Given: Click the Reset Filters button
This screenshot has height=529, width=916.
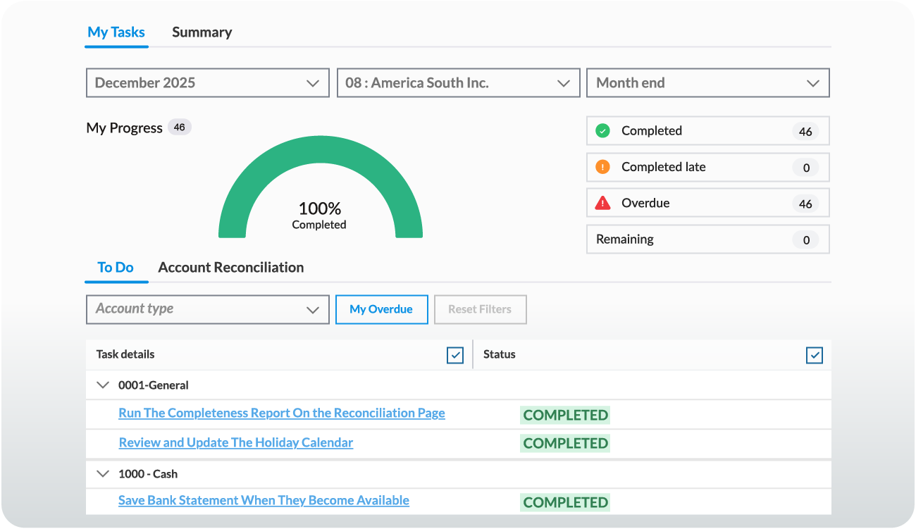Looking at the screenshot, I should tap(480, 309).
